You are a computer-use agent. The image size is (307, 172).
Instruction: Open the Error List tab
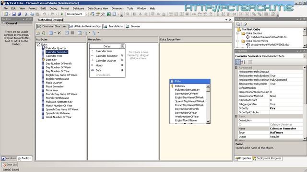pos(10,164)
